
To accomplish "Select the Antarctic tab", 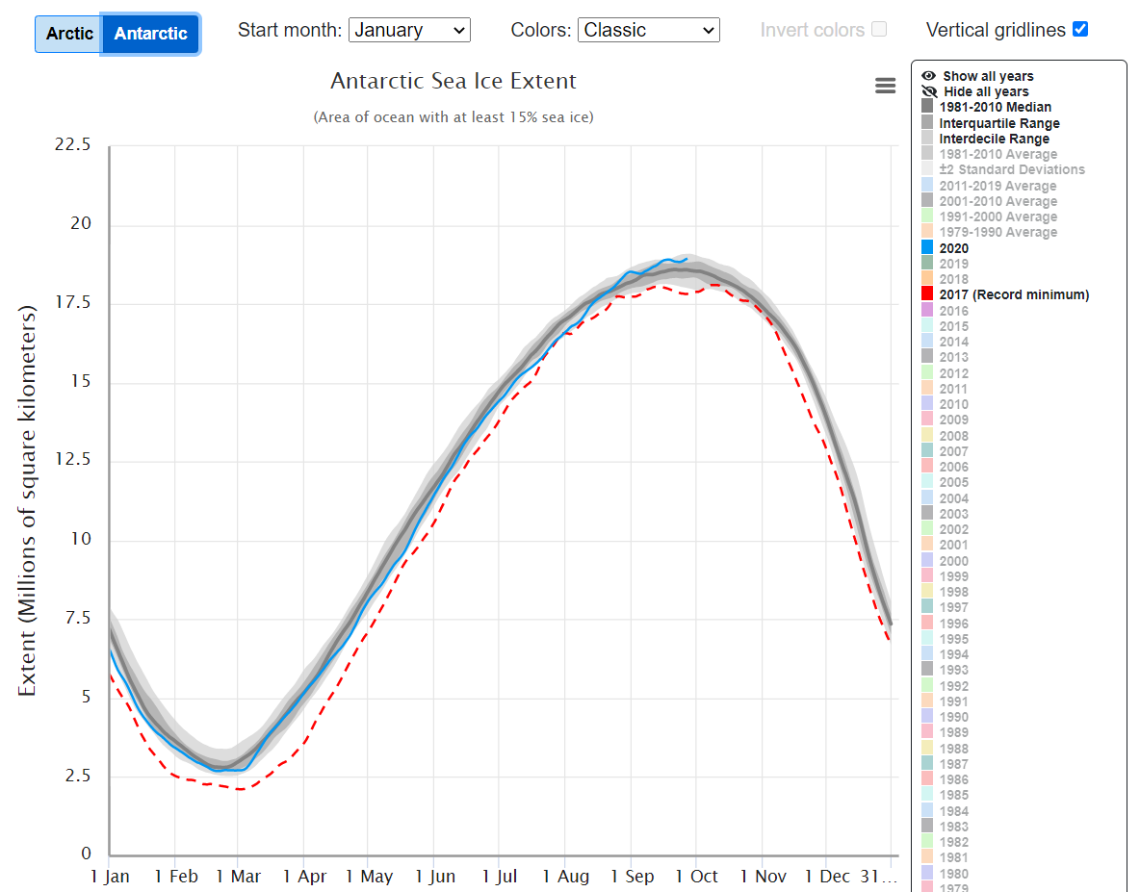I will coord(150,34).
